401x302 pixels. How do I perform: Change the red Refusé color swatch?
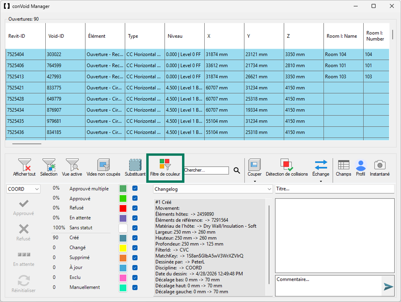click(123, 208)
